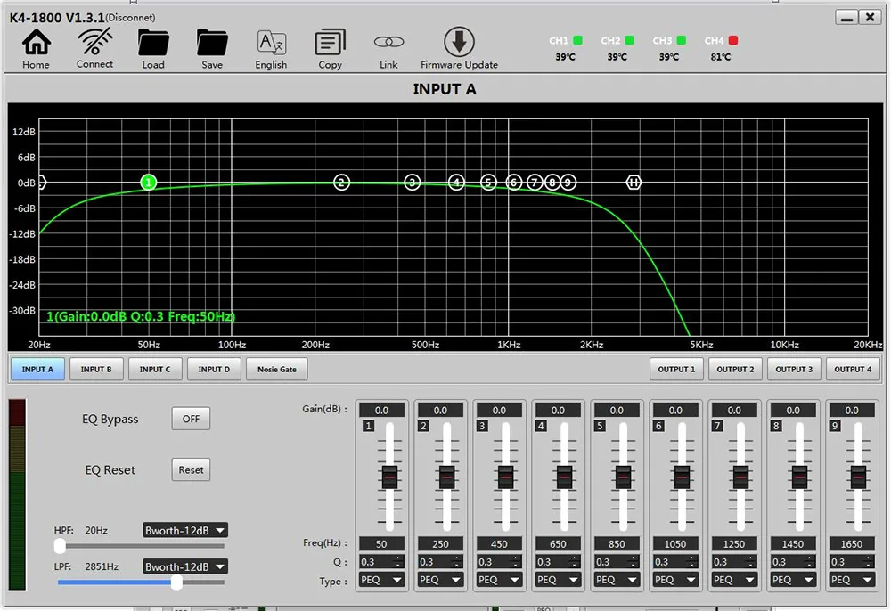
Task: Click the band 2 frequency field showing 250
Action: (x=440, y=544)
